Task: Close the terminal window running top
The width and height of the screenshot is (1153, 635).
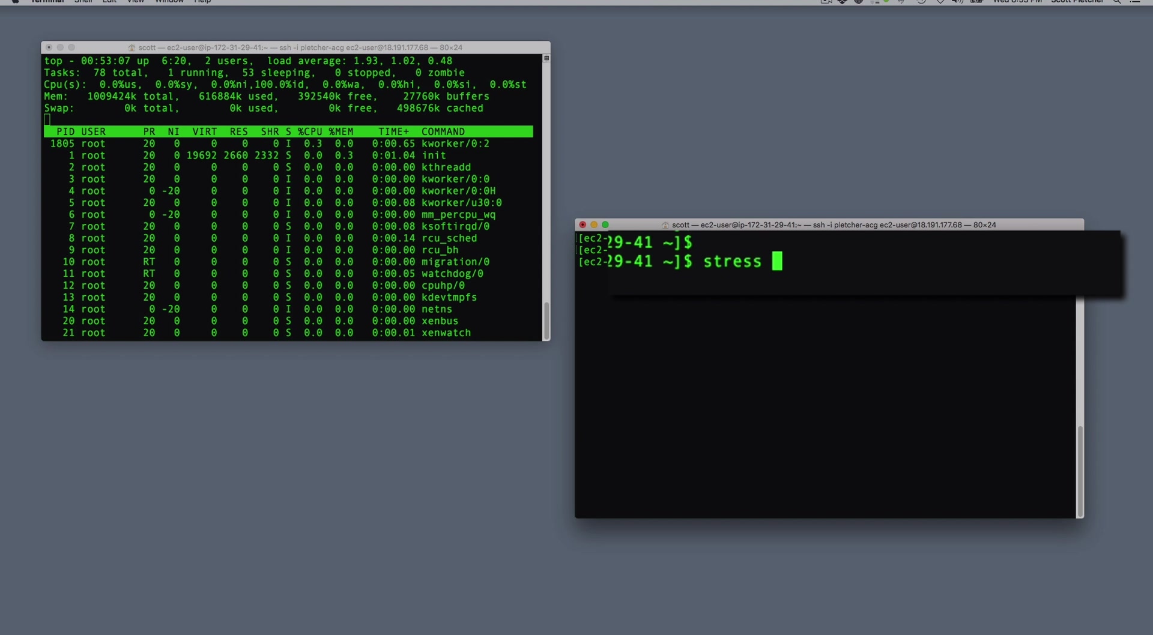Action: coord(49,47)
